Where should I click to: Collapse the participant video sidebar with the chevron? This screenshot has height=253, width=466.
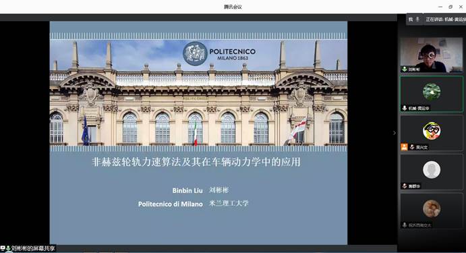(x=395, y=133)
